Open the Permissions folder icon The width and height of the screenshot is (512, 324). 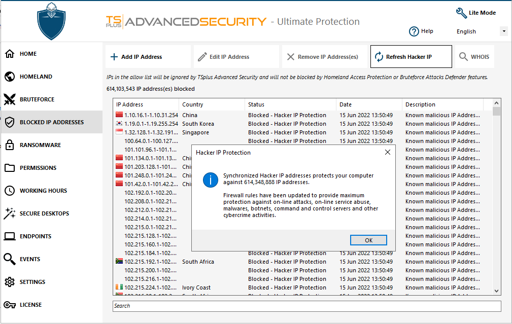(10, 168)
